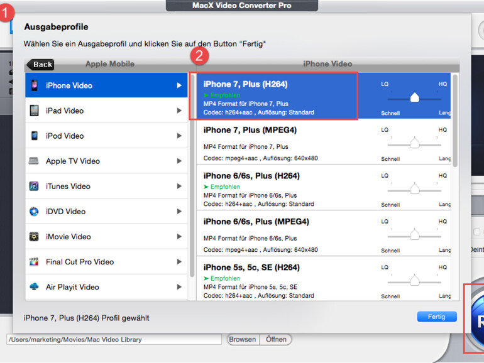Go back using the Back button
This screenshot has width=484, height=363.
pyautogui.click(x=40, y=65)
